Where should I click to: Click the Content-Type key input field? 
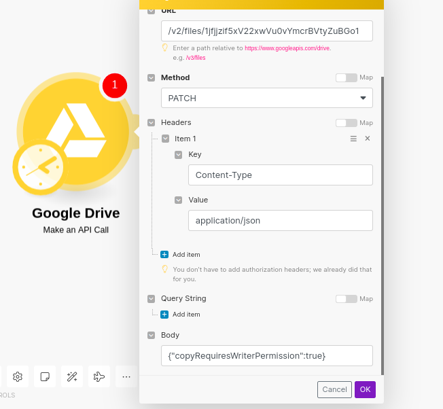click(x=281, y=175)
